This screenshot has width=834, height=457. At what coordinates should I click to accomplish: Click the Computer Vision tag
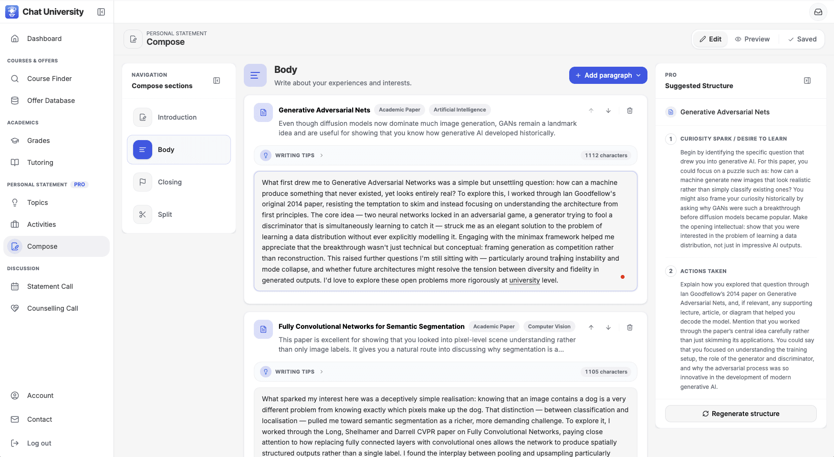(549, 326)
